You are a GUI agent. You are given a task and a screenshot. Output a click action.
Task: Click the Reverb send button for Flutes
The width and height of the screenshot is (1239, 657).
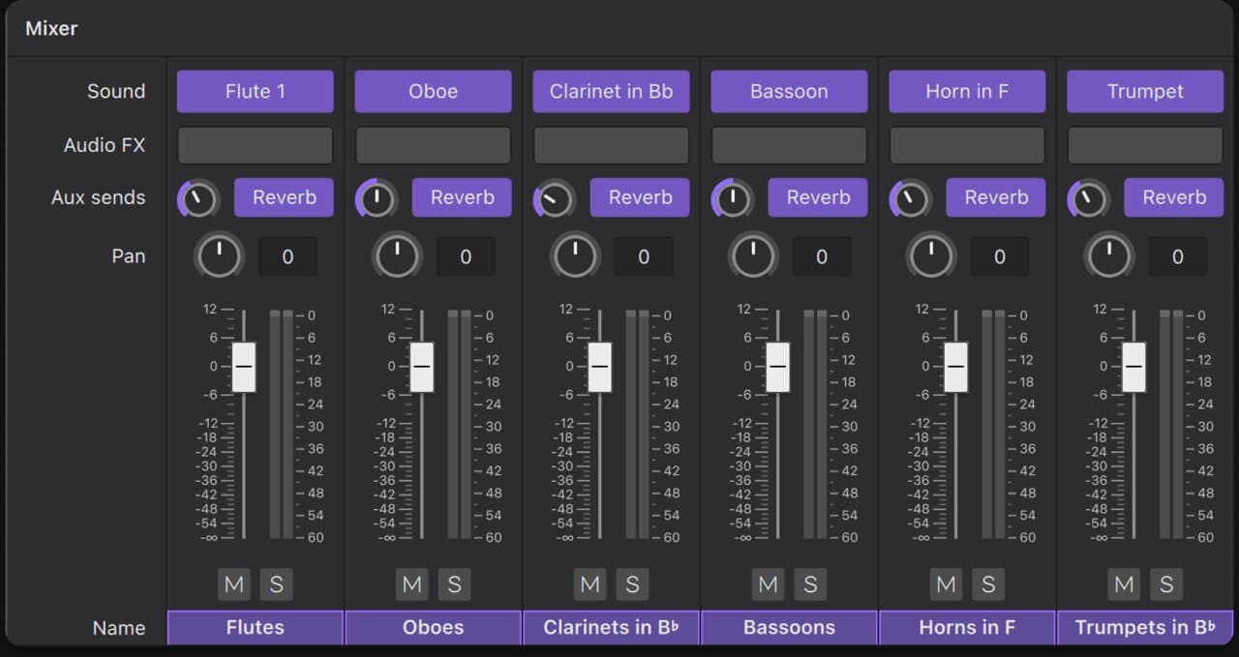click(285, 197)
